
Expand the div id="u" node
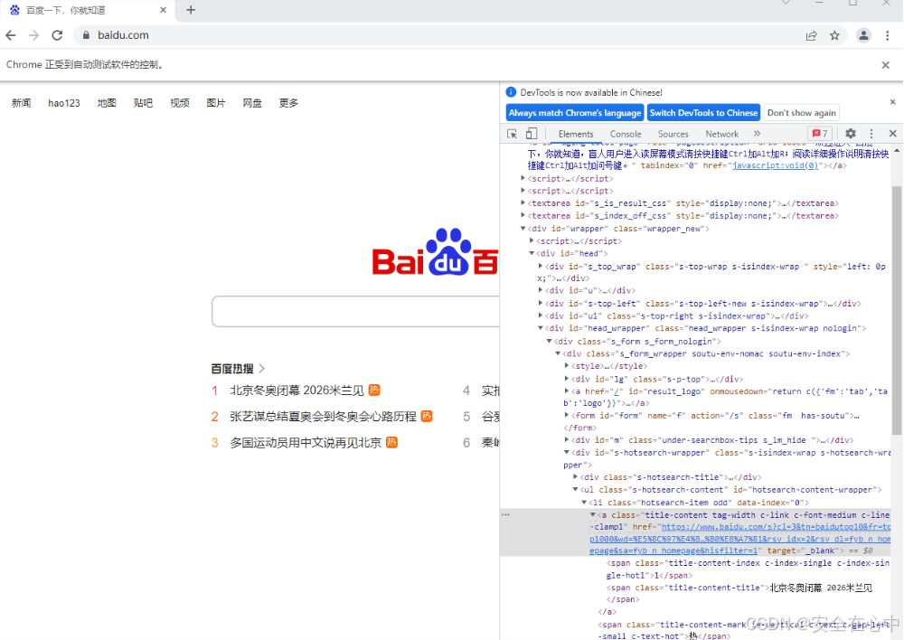tap(541, 290)
